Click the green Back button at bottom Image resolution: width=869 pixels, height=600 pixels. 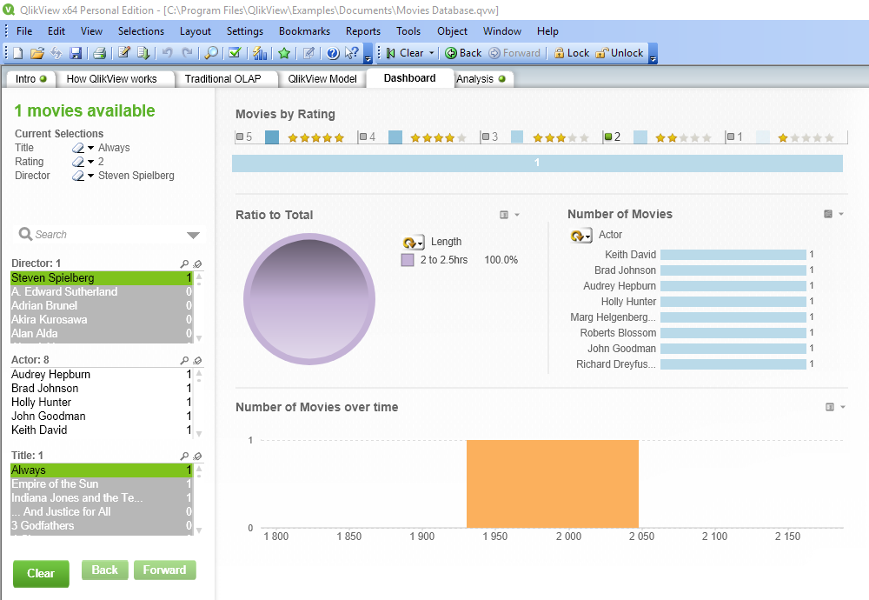click(105, 570)
